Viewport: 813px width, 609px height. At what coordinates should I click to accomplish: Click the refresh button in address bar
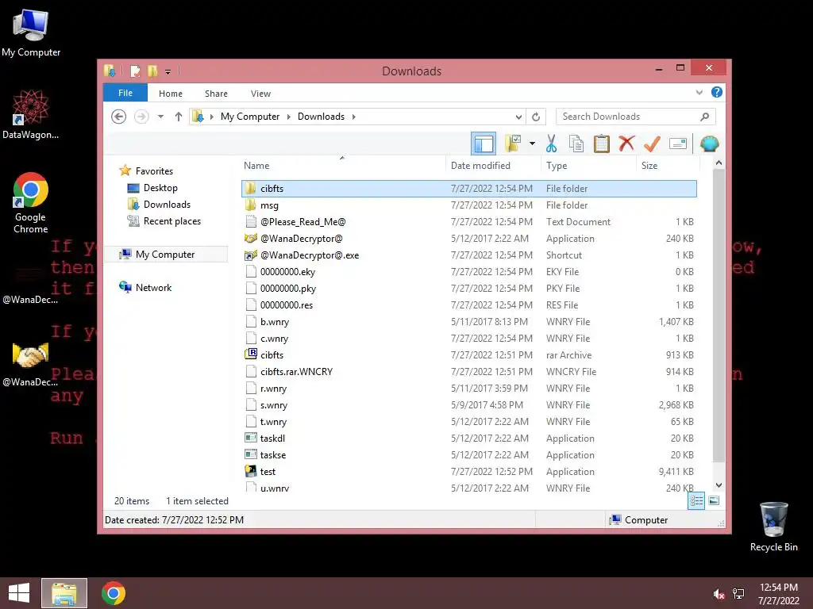(536, 117)
